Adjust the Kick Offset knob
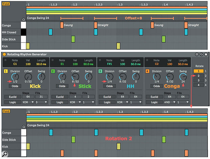The image size is (210, 159). point(28,77)
